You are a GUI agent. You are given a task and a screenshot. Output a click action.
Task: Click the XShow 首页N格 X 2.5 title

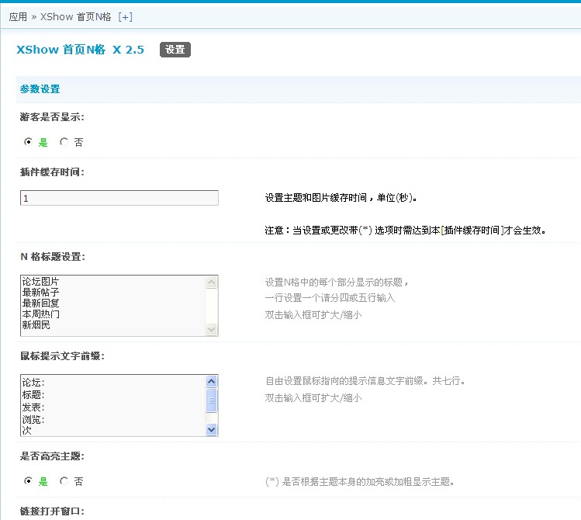coord(81,50)
